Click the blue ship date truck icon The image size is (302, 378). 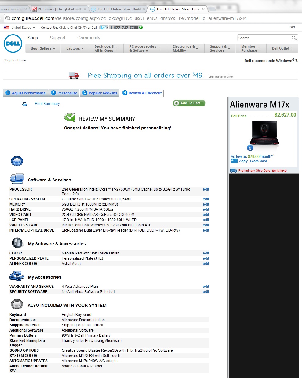click(233, 171)
